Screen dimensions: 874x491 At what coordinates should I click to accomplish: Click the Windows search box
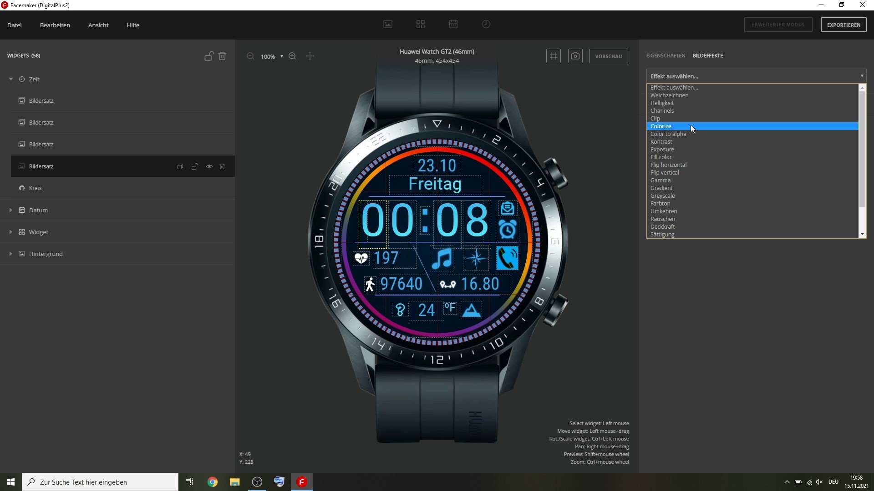(x=100, y=482)
